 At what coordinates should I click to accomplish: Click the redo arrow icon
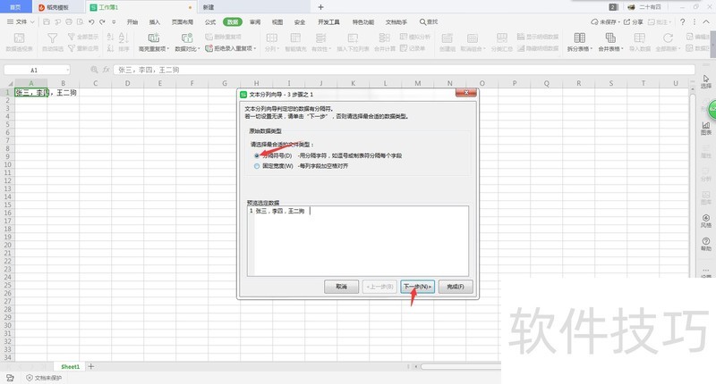[102, 21]
